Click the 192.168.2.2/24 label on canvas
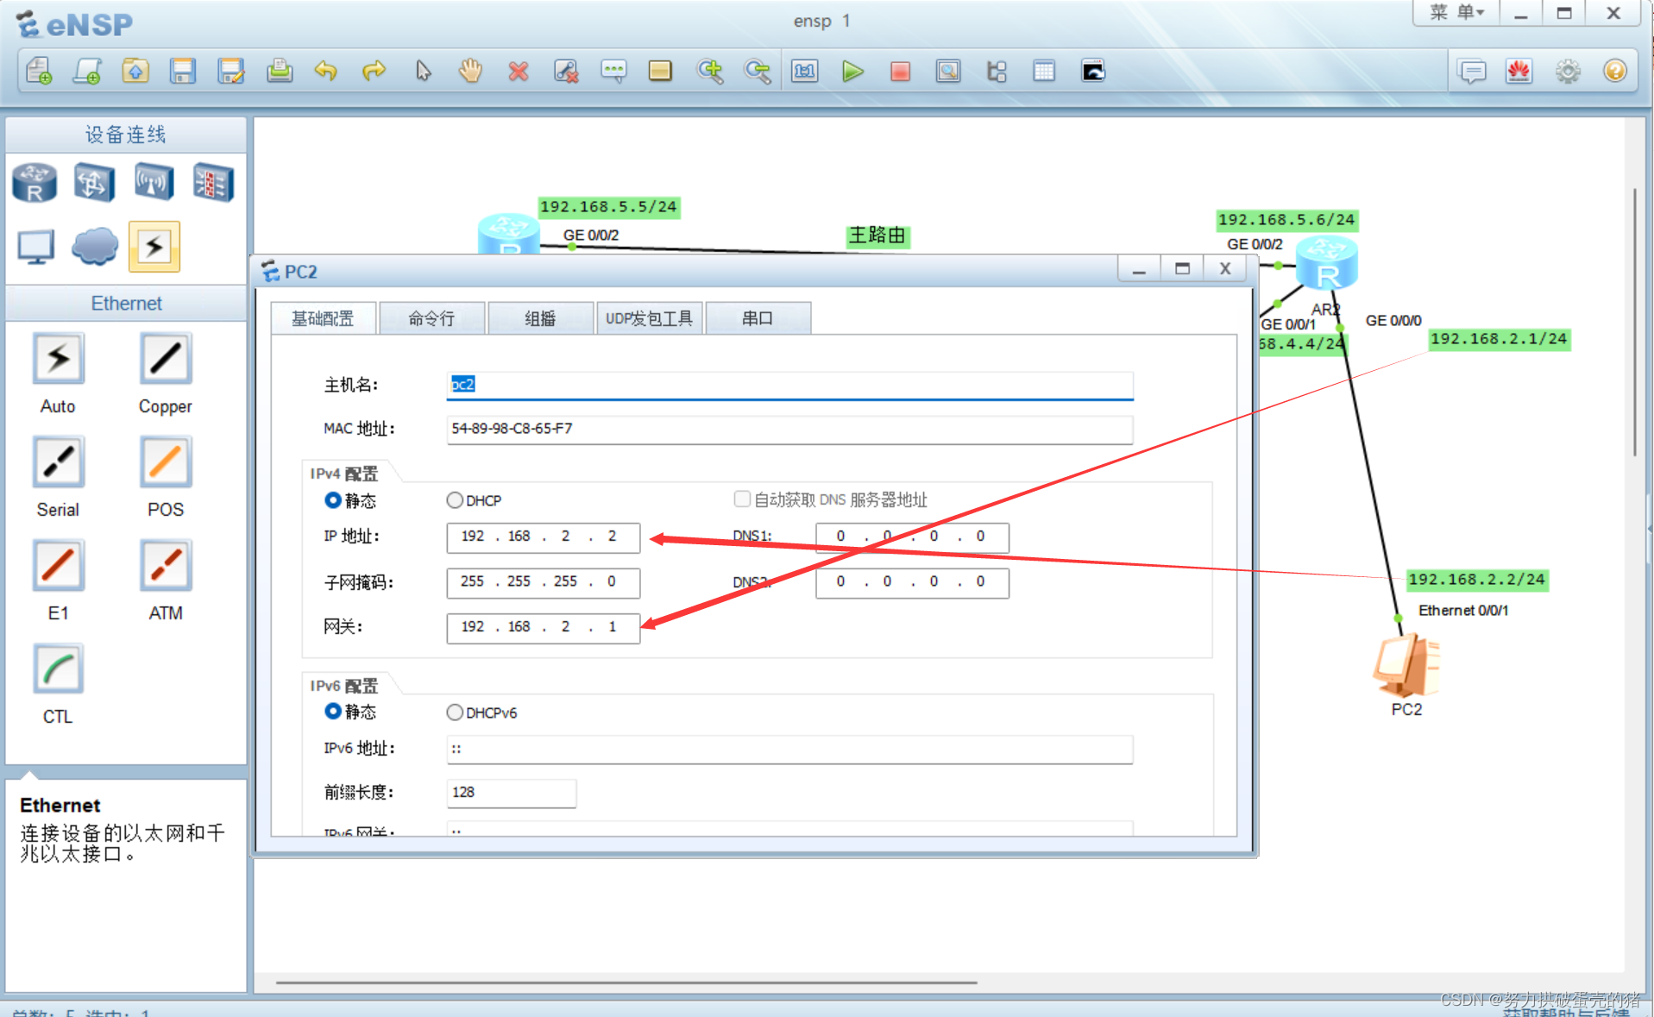 pos(1476,580)
